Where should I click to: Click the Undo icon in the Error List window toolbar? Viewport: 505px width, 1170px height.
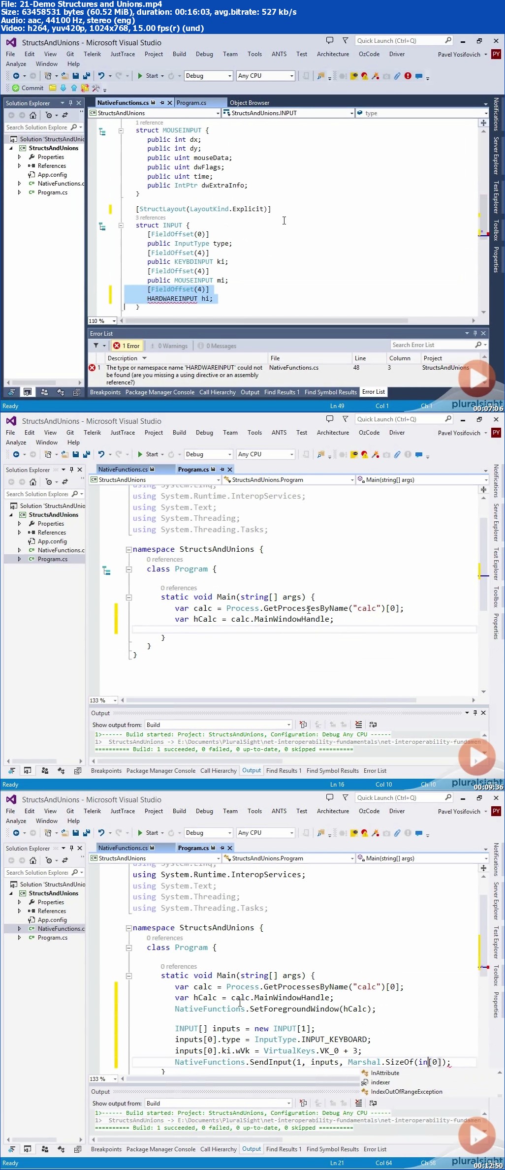tap(101, 76)
